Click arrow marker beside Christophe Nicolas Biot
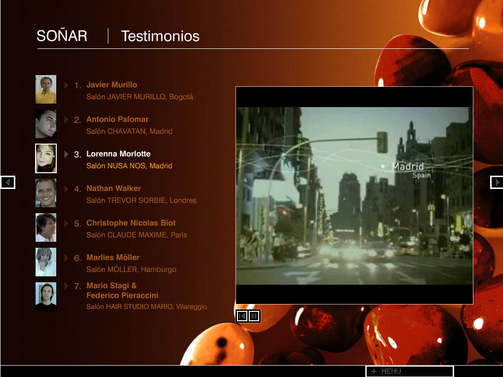Screen dimensions: 503x377 point(66,223)
